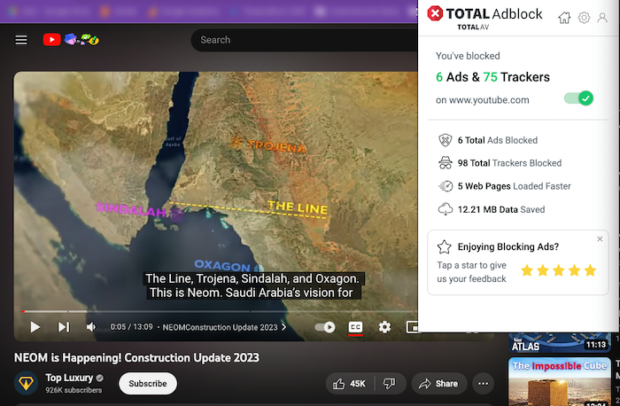The height and width of the screenshot is (406, 620).
Task: Open the Total Adblock account profile icon
Action: (x=603, y=18)
